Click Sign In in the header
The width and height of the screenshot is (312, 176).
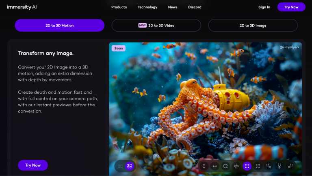pos(264,7)
